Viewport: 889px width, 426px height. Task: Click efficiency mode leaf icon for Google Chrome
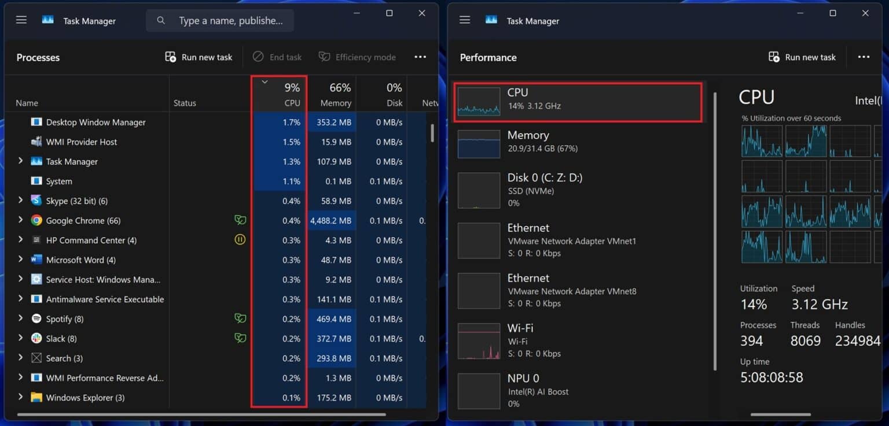240,220
